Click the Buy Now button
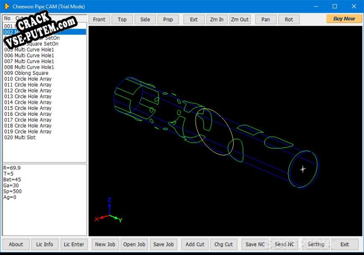Image resolution: width=364 pixels, height=255 pixels. click(x=344, y=18)
